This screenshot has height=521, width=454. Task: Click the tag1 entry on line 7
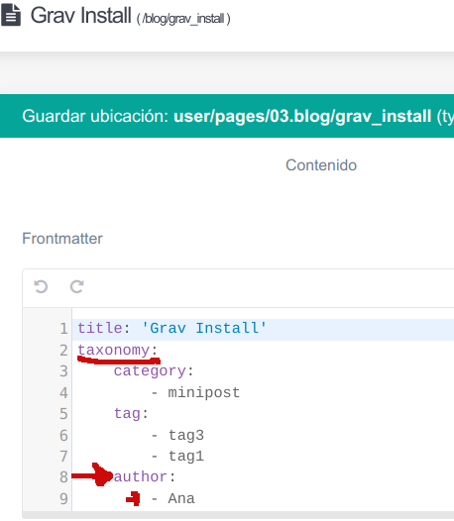tap(186, 457)
